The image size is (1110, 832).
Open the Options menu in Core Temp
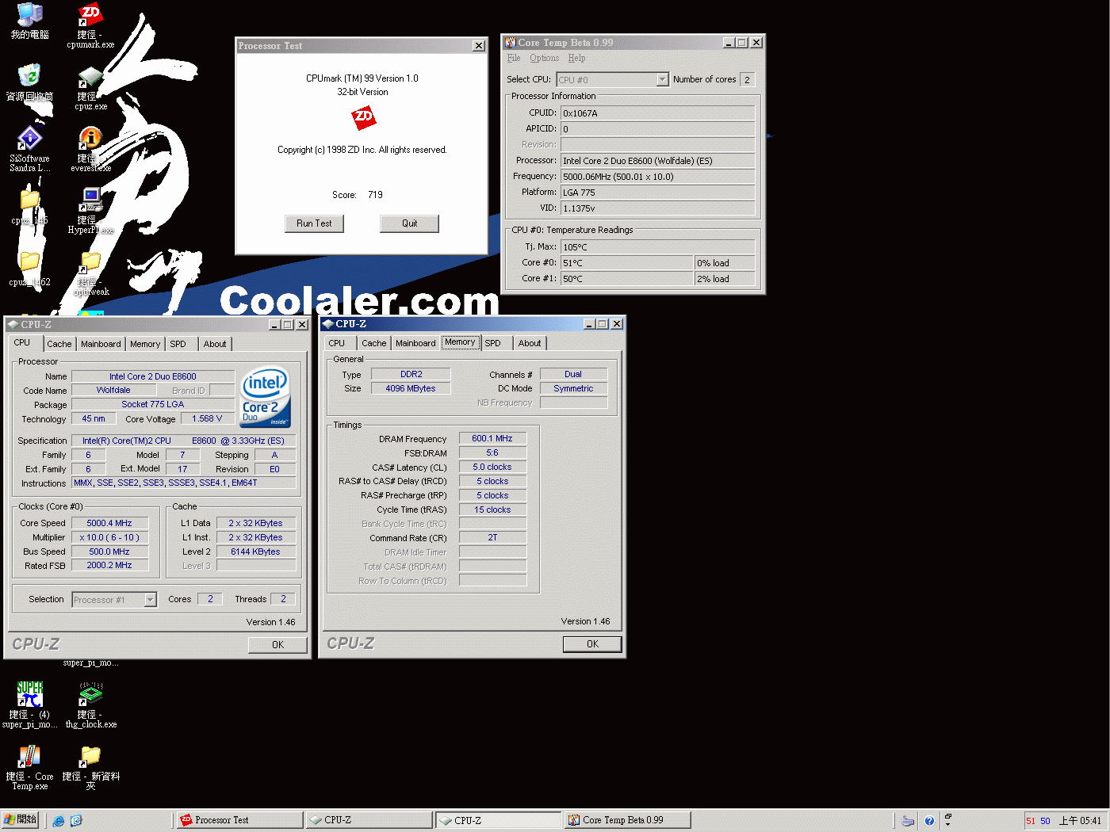click(x=544, y=59)
